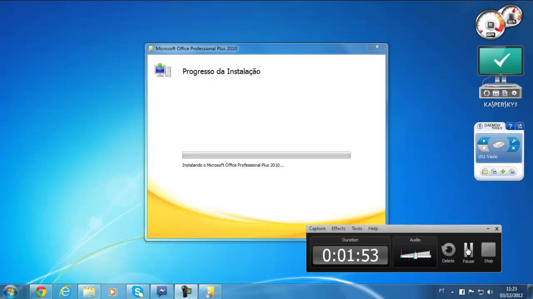The image size is (533, 299).
Task: Minimize the recorder window
Action: coord(488,229)
